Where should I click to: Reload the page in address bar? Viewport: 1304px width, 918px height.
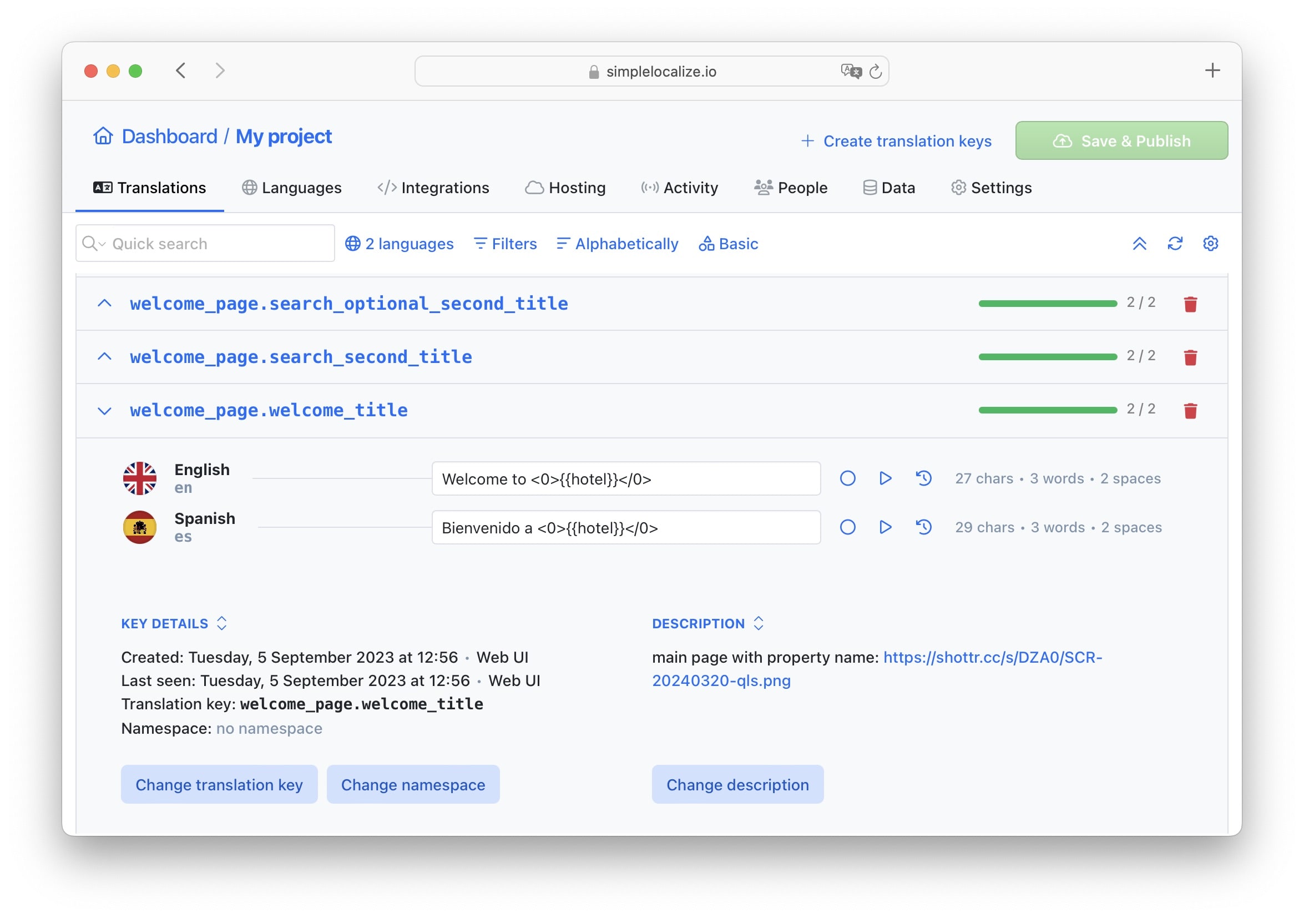click(876, 71)
